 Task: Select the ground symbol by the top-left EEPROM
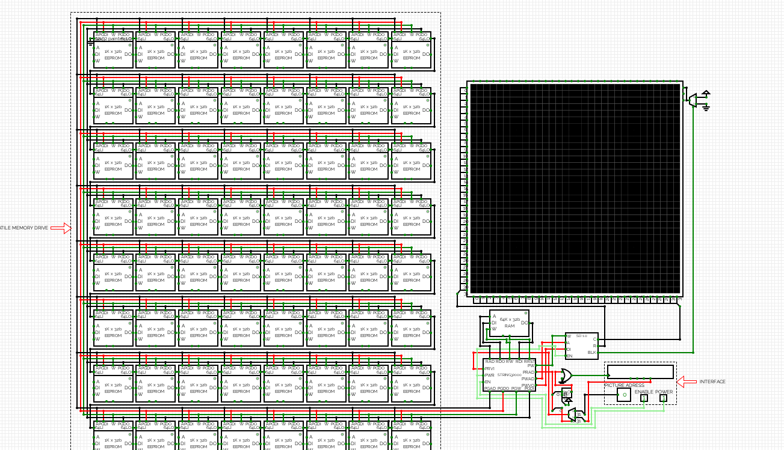[x=90, y=42]
